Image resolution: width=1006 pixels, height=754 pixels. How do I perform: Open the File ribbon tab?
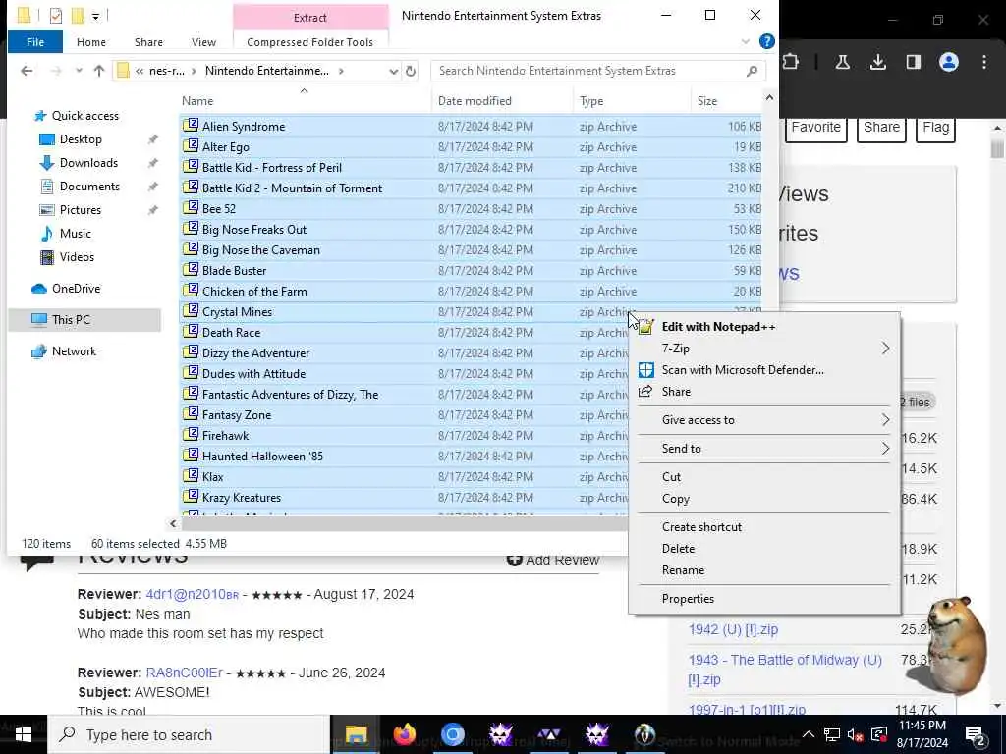coord(35,42)
